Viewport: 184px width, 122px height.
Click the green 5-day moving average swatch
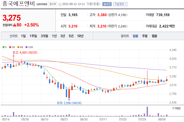click(3, 47)
